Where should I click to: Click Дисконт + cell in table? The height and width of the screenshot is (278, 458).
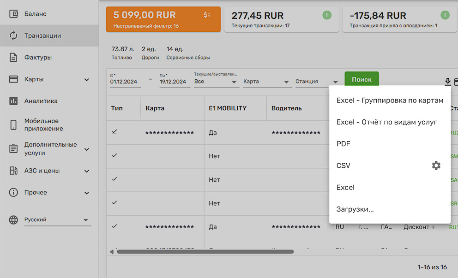[x=419, y=227]
